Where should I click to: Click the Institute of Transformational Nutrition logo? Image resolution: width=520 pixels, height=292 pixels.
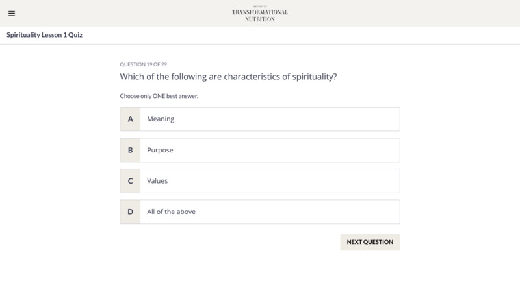(x=259, y=14)
